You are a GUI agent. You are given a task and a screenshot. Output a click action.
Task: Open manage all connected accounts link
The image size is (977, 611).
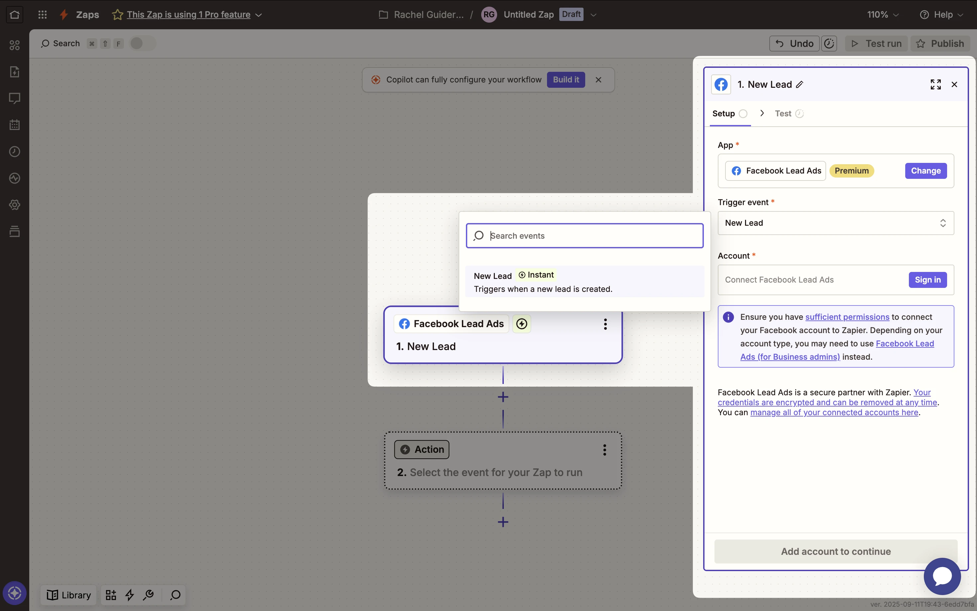click(834, 413)
